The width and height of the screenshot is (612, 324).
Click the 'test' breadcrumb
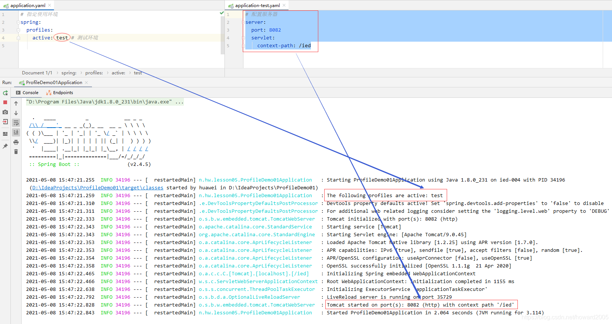coord(138,73)
